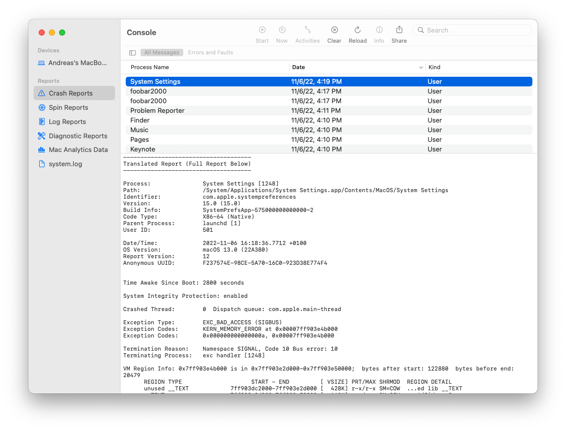Click the MacBook laptop device icon

42,63
